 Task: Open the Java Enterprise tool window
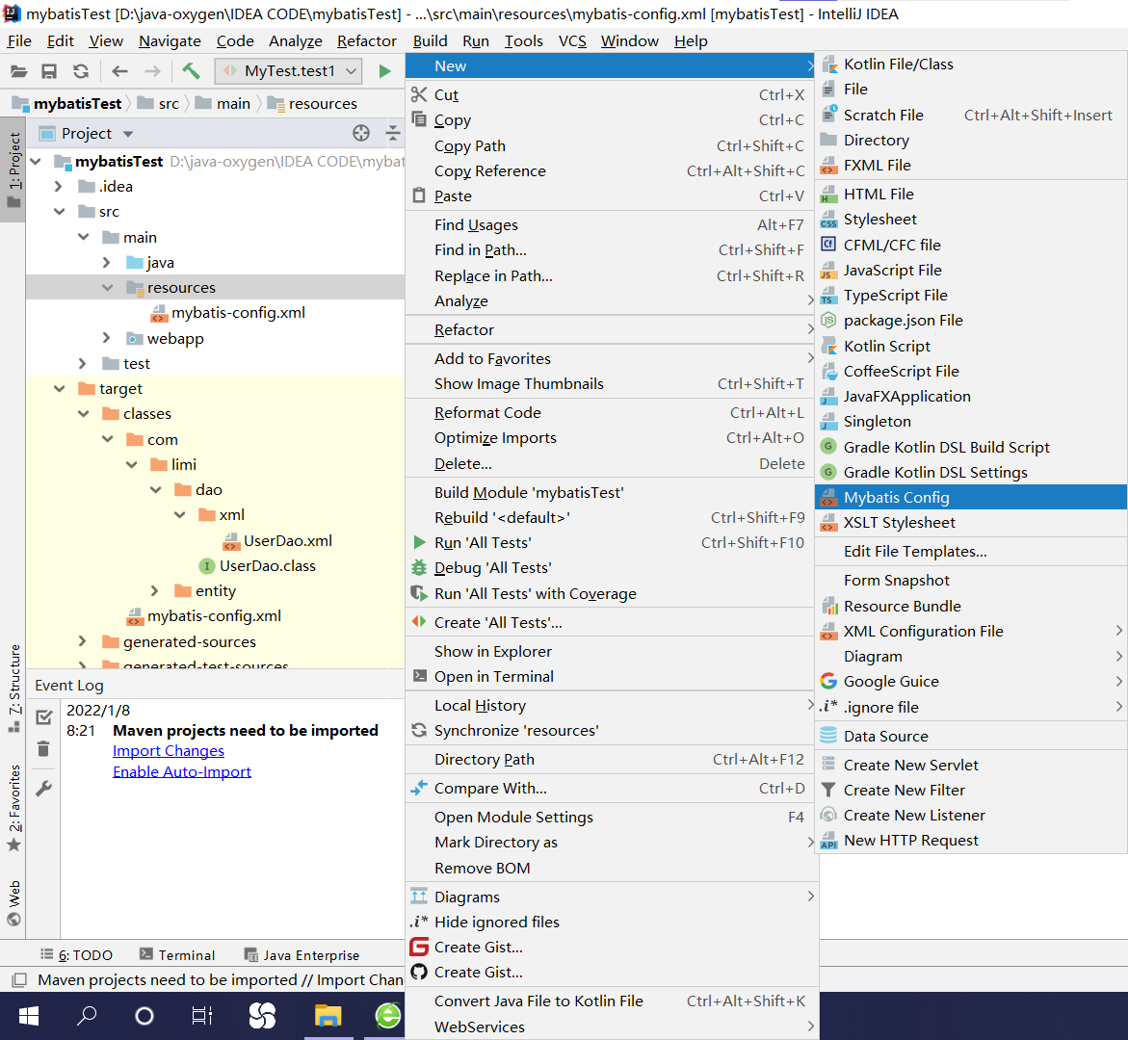point(302,955)
